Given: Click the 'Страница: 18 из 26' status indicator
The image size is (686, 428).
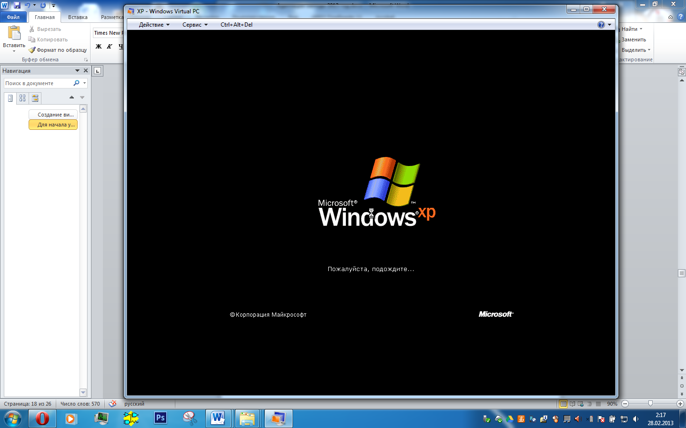Looking at the screenshot, I should click(x=28, y=404).
